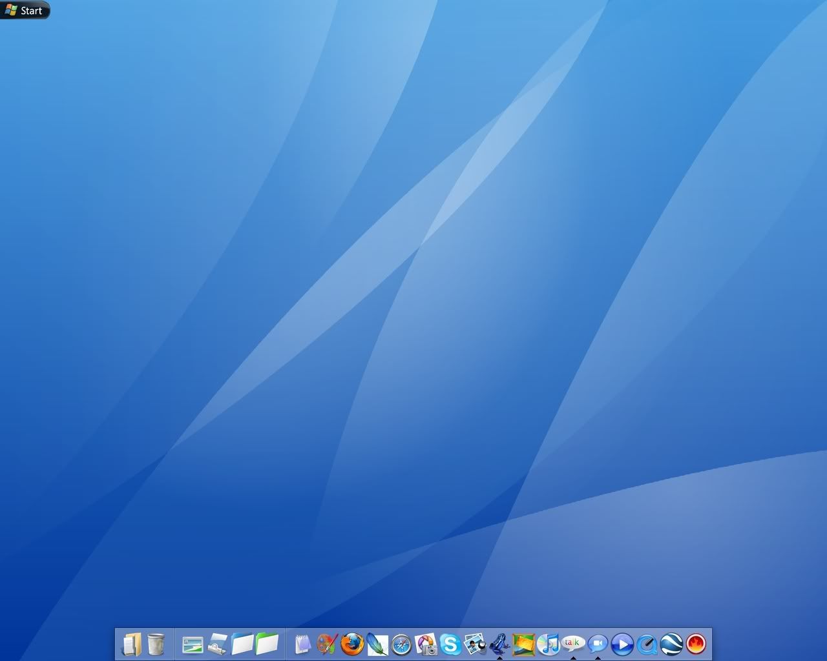This screenshot has width=827, height=661.
Task: Launch Firefox from the dock
Action: [352, 644]
